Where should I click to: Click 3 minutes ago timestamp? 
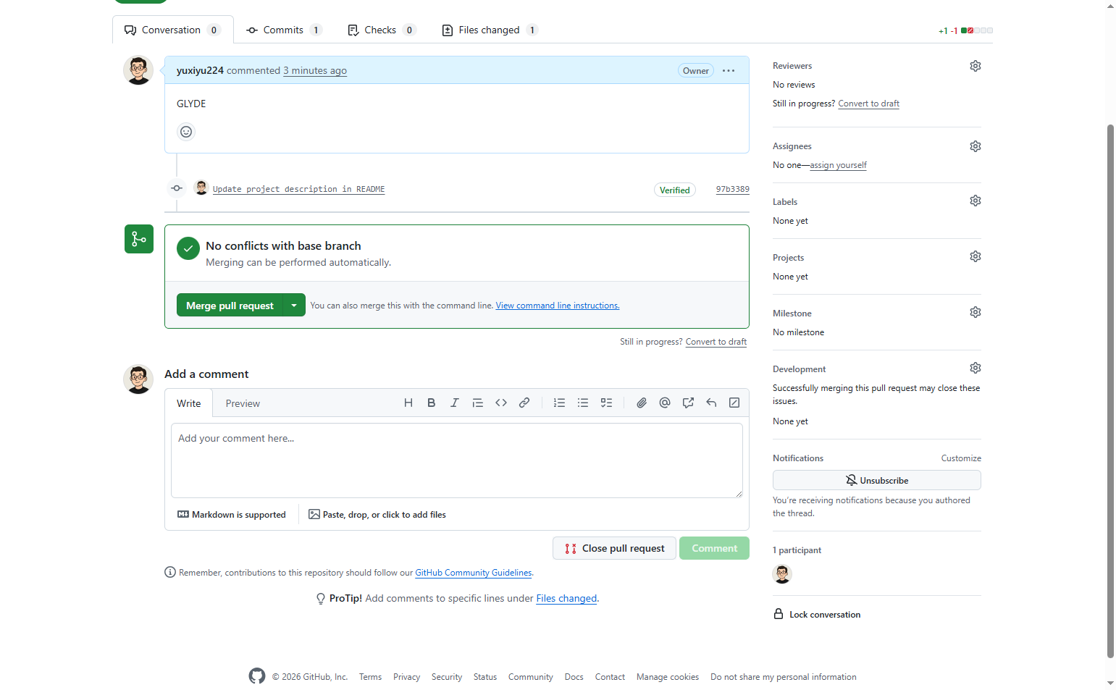coord(315,70)
